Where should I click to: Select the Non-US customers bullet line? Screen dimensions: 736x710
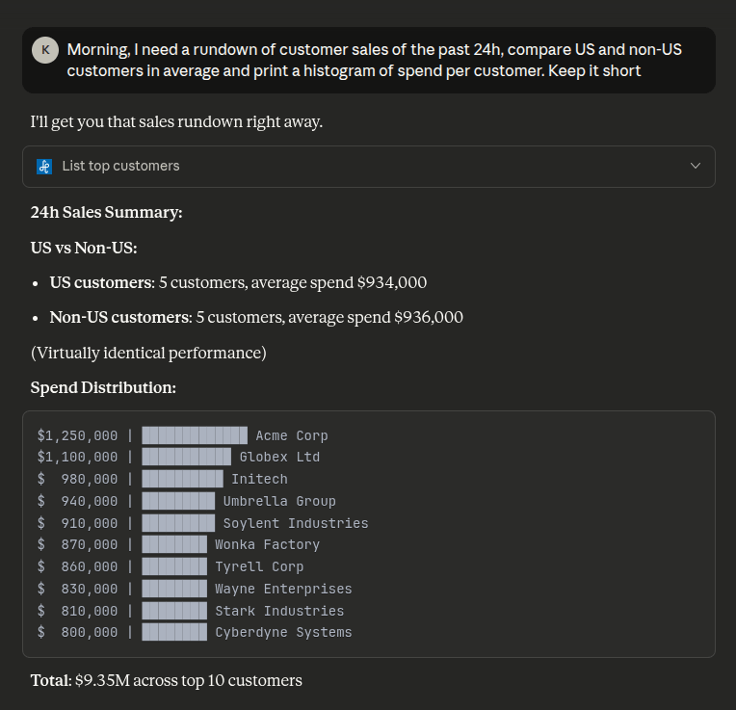(256, 317)
